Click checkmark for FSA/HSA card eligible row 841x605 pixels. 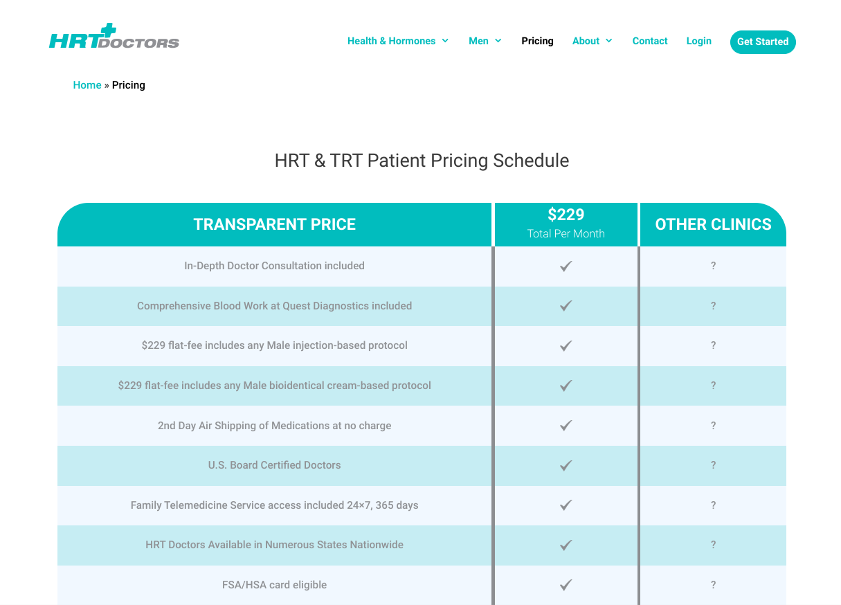click(x=566, y=585)
